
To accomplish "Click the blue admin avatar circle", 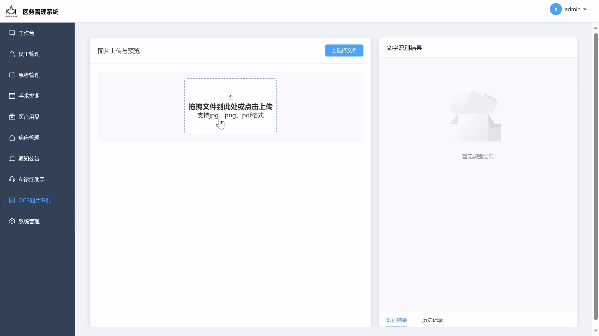I will click(x=556, y=9).
